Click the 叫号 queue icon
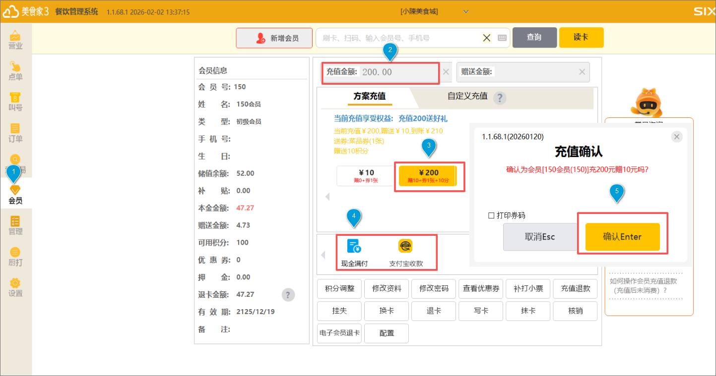The width and height of the screenshot is (716, 376). 15,102
